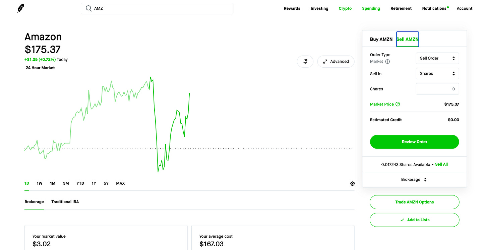The height and width of the screenshot is (250, 488).
Task: Click the search field containing AMZ
Action: point(157,8)
